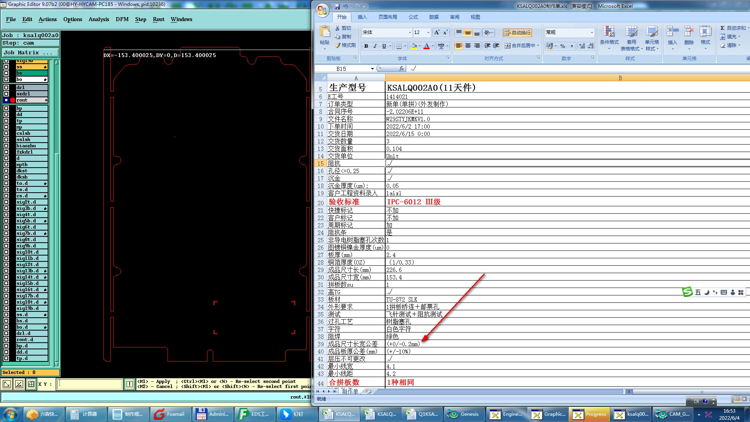Toggle Italic formatting in Excel
The height and width of the screenshot is (422, 750).
click(375, 46)
